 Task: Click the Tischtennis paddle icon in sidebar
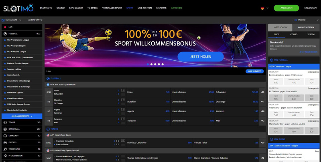point(5,149)
